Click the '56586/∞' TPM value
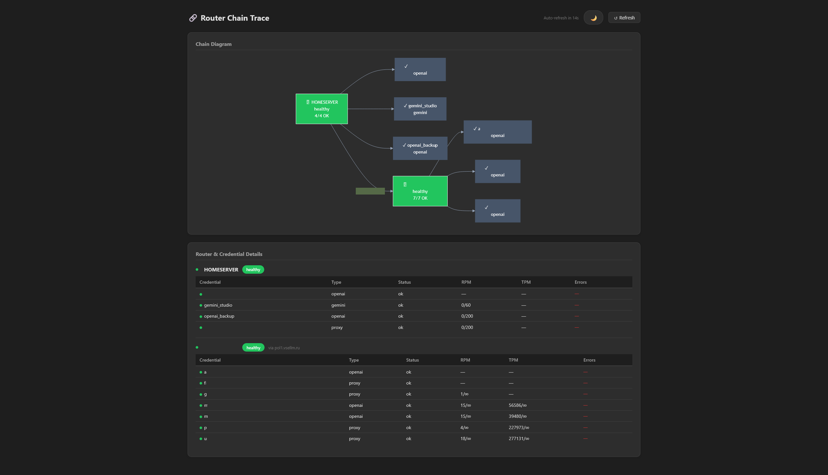This screenshot has width=828, height=475. coord(517,405)
